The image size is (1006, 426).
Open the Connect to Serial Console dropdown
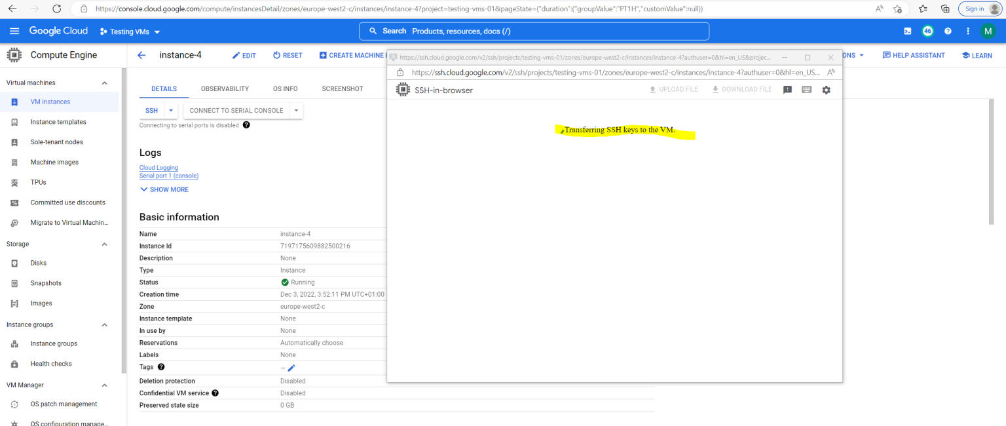pos(296,111)
